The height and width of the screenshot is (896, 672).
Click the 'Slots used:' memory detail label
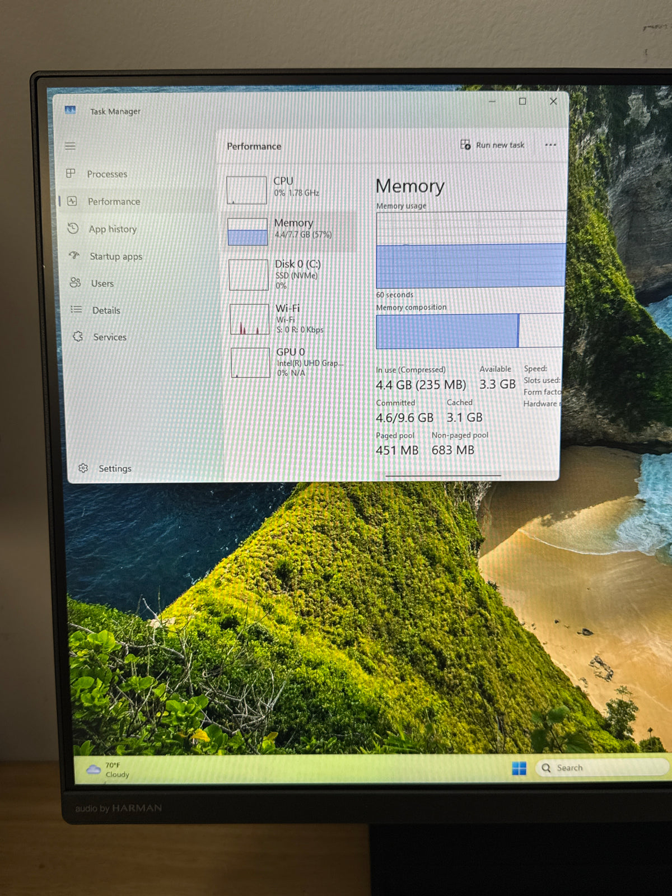542,380
